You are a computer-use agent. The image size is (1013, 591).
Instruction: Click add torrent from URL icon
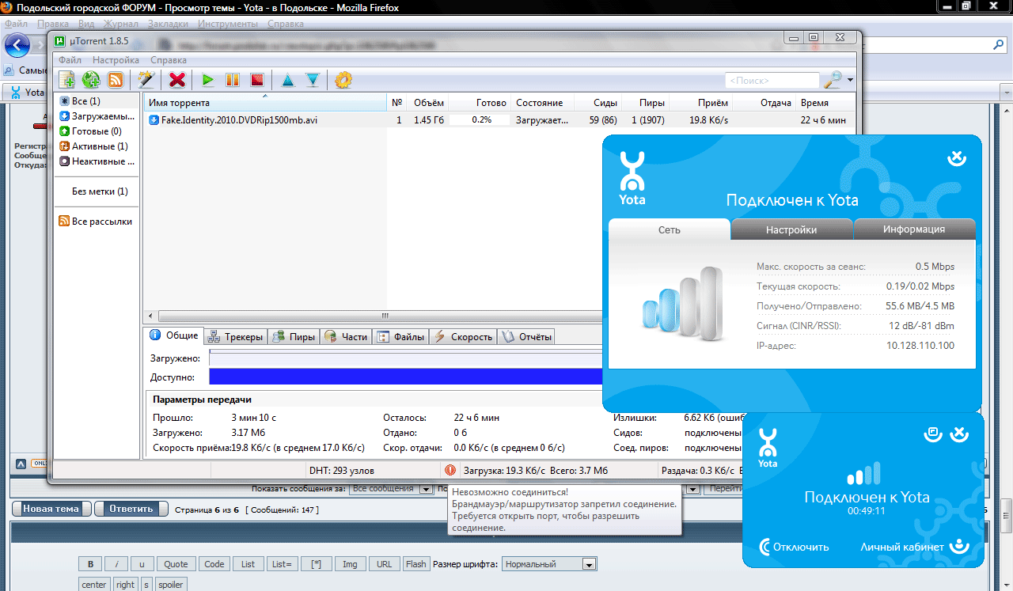(92, 80)
